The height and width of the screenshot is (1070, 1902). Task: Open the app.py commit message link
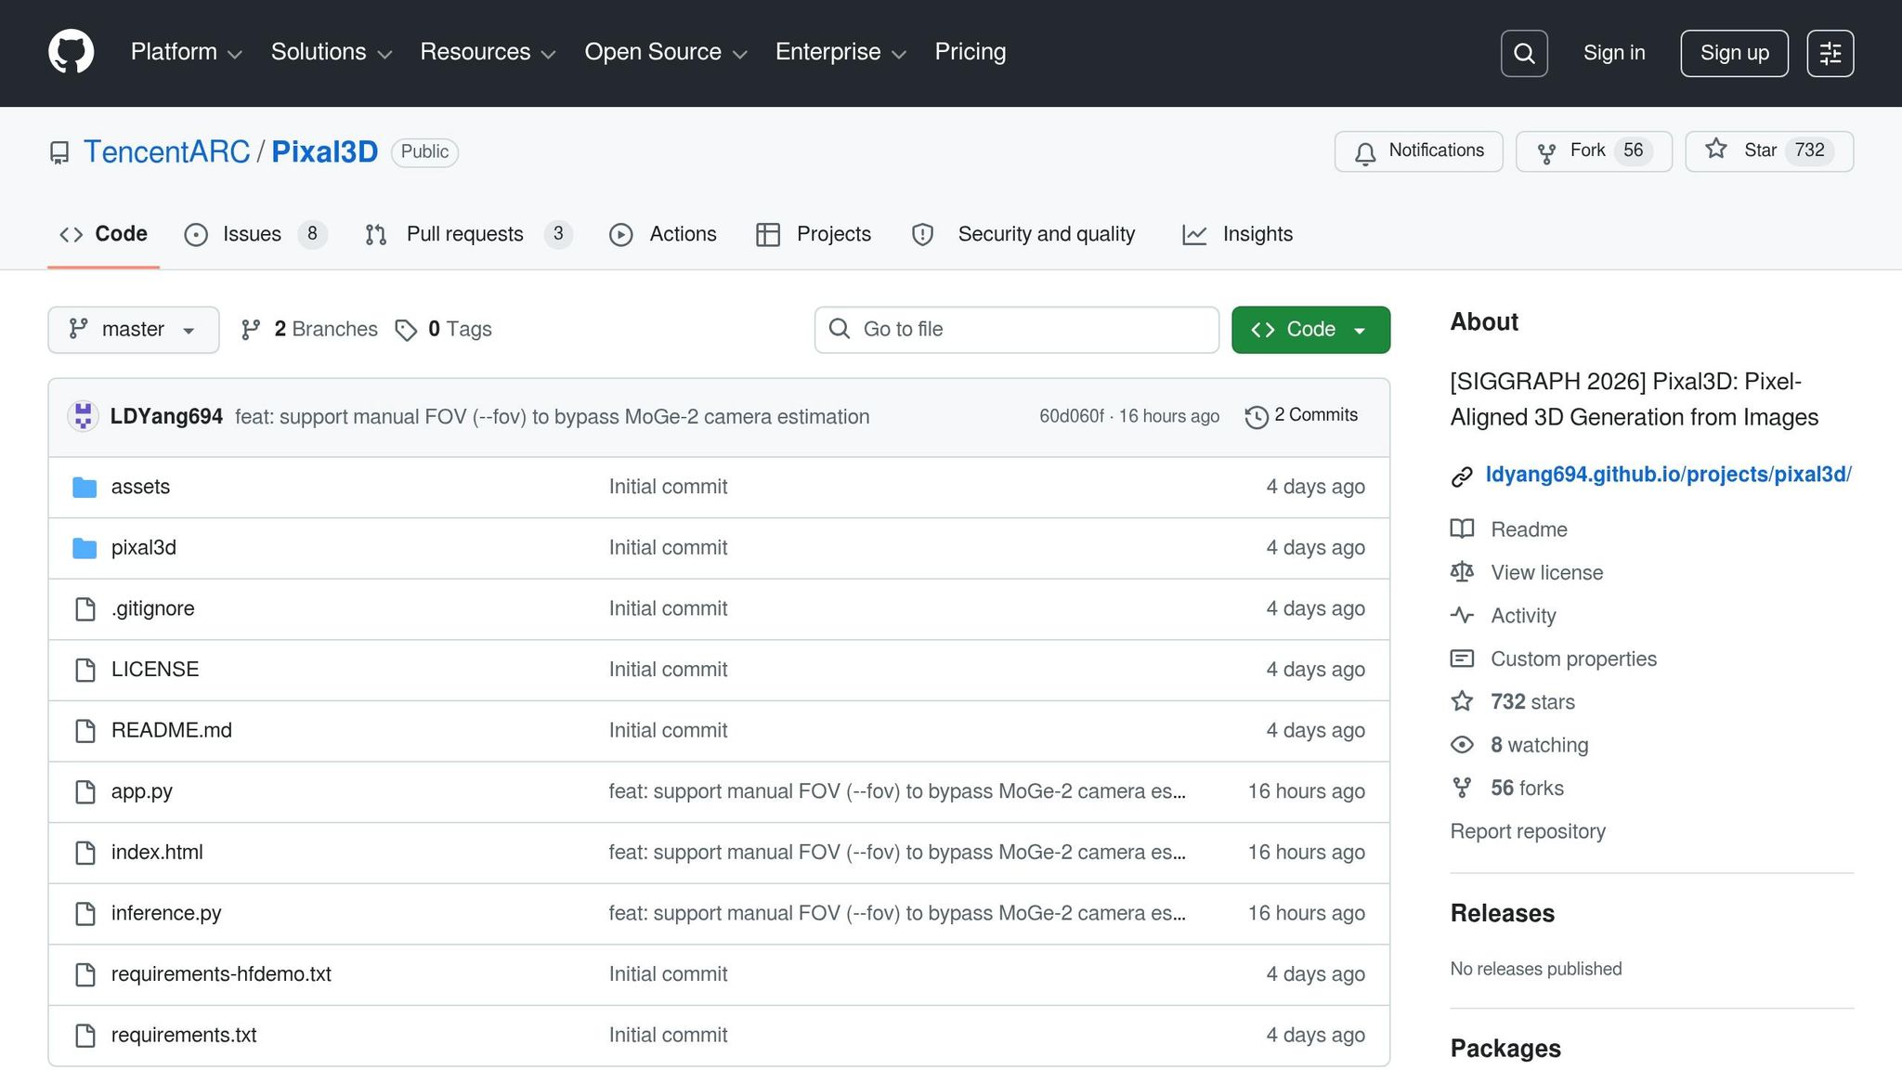click(897, 791)
